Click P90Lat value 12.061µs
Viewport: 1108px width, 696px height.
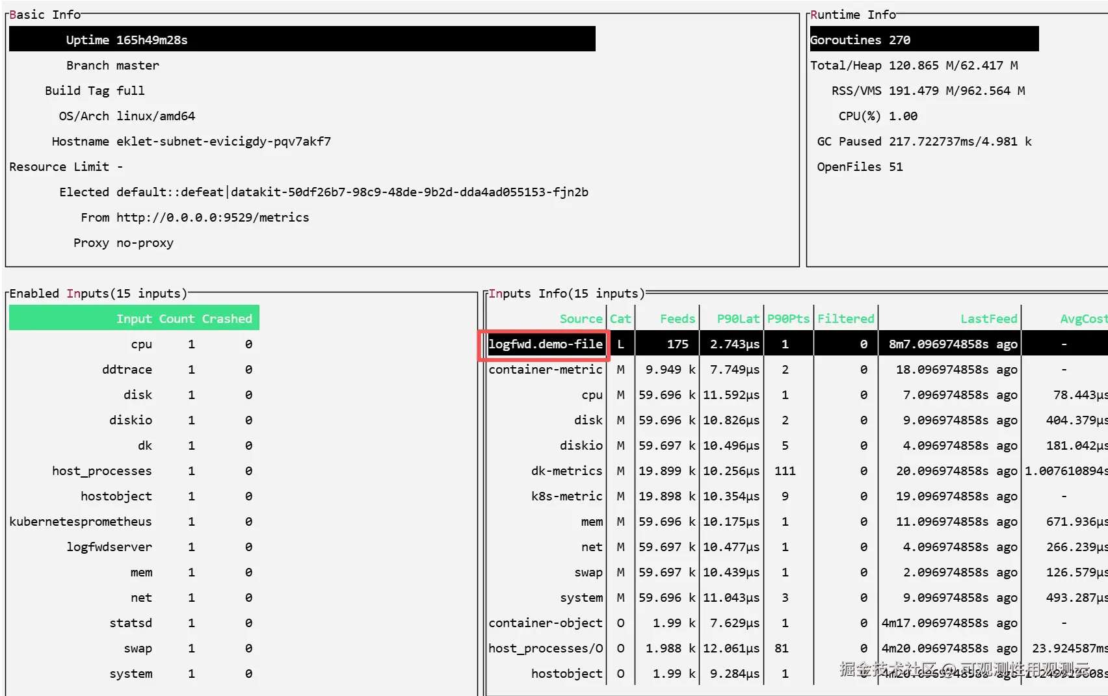click(732, 648)
